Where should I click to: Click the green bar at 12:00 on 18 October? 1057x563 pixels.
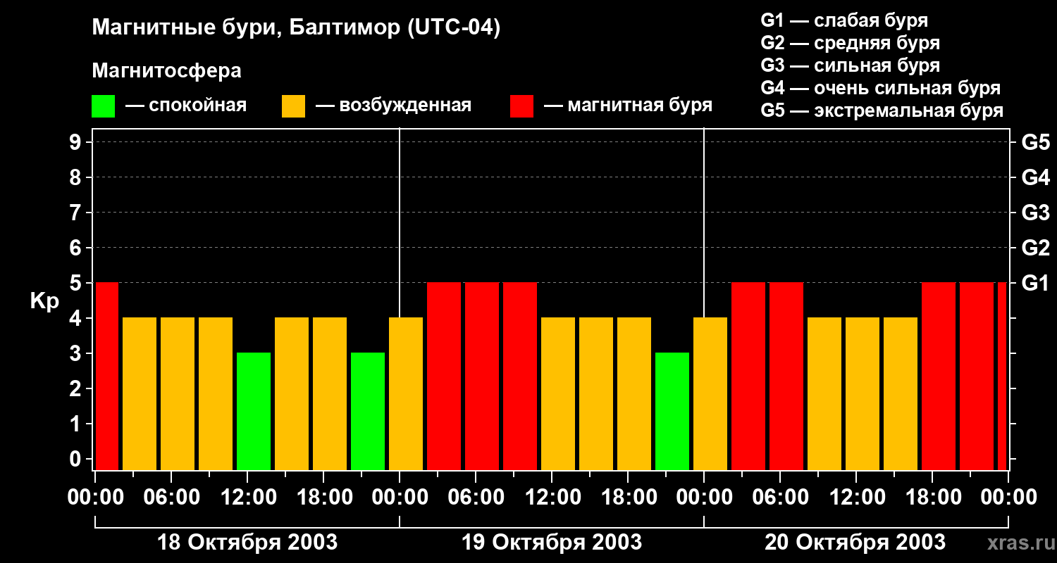[x=254, y=411]
